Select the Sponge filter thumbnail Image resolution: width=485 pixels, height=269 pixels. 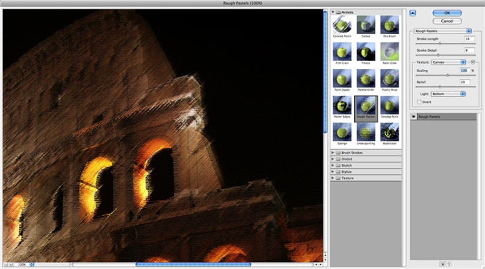[x=342, y=132]
